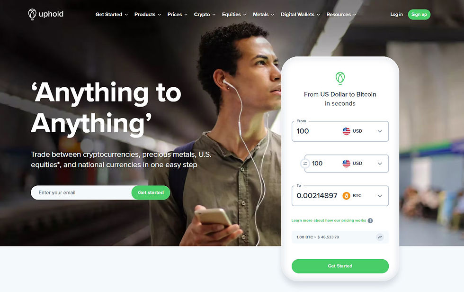The height and width of the screenshot is (292, 464).
Task: Click the green Uphold emblem in converter card
Action: (340, 78)
